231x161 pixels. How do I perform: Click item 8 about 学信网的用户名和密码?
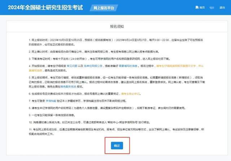point(107,108)
